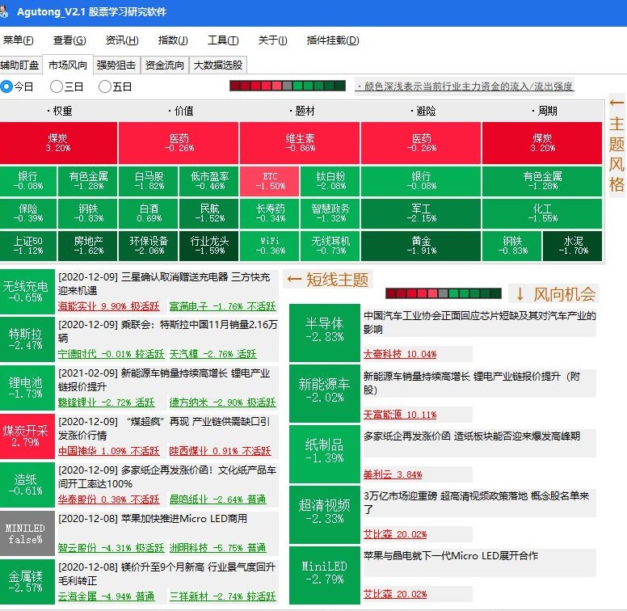
Task: Open stock link 宁德时代 -0.01% 较活跃
Action: (110, 354)
